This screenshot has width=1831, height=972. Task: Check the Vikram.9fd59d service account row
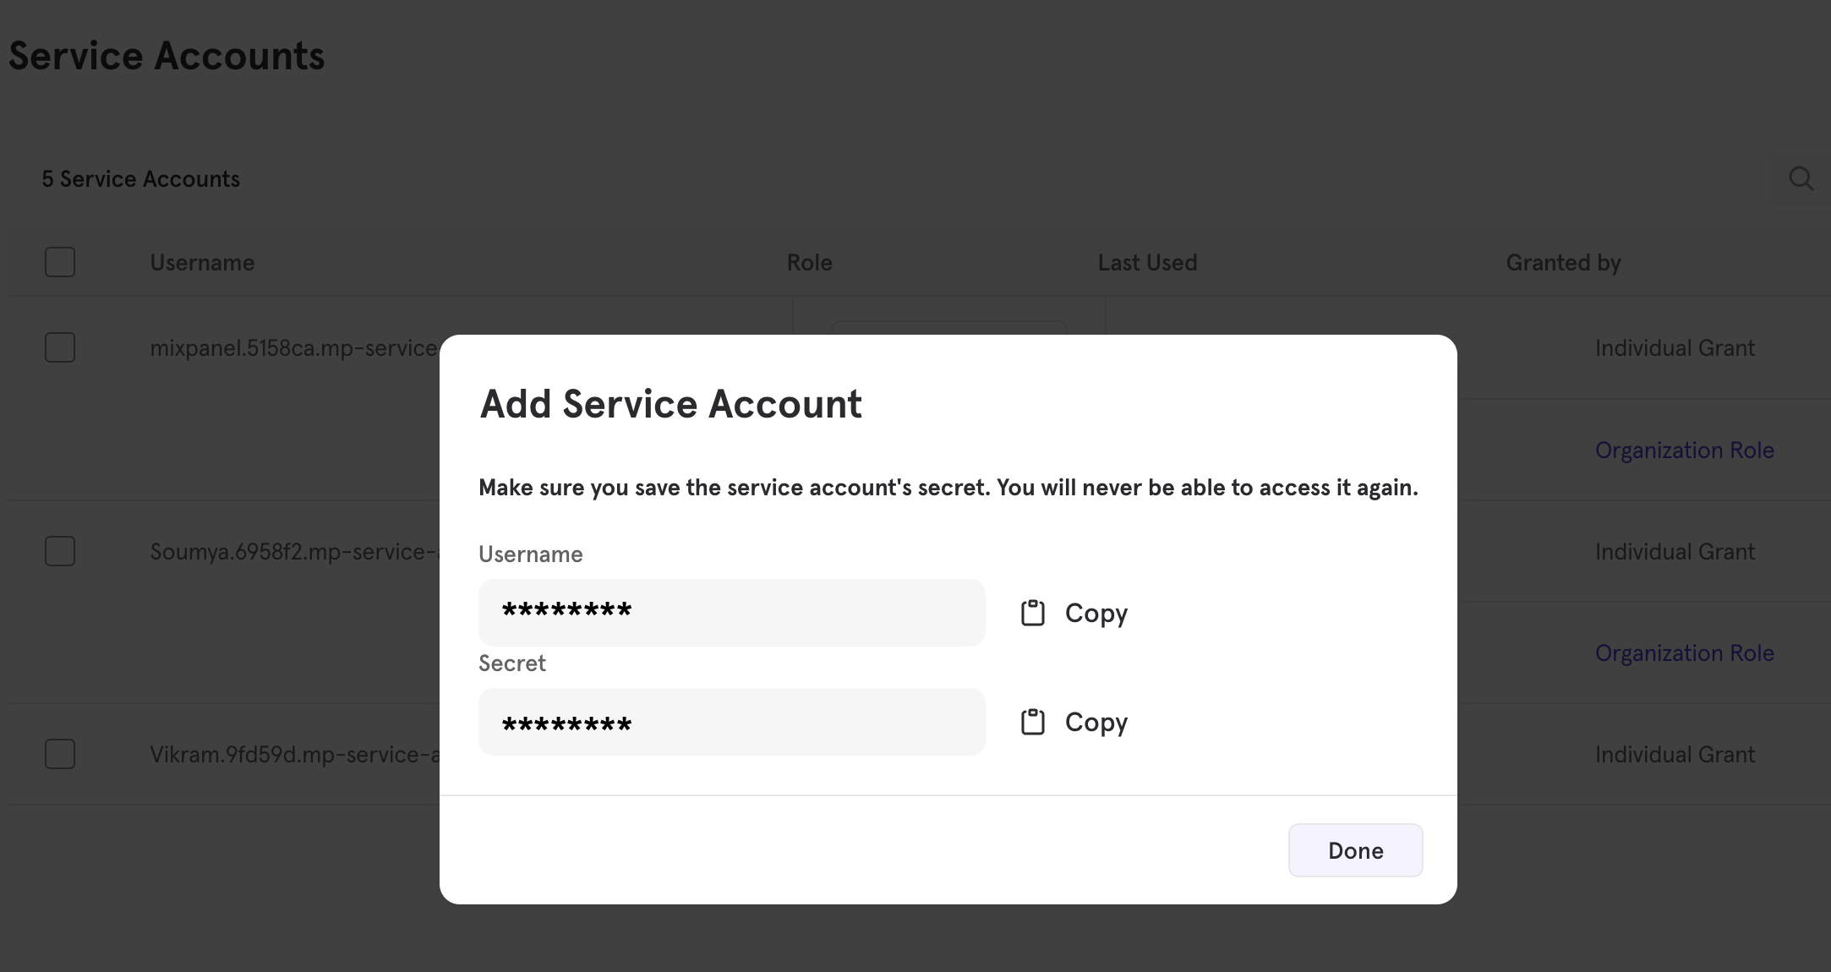[60, 754]
